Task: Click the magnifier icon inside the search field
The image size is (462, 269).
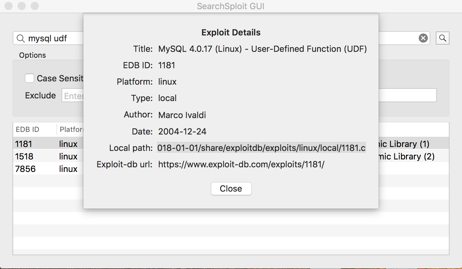Action: (20, 38)
